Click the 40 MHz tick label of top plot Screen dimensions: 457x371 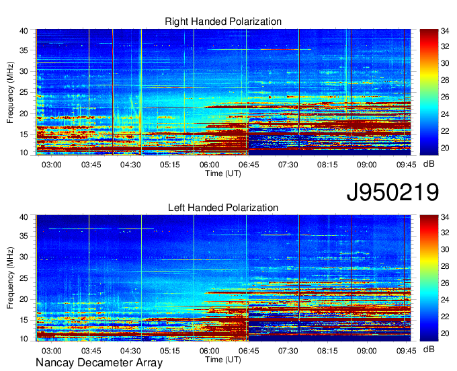(x=24, y=31)
